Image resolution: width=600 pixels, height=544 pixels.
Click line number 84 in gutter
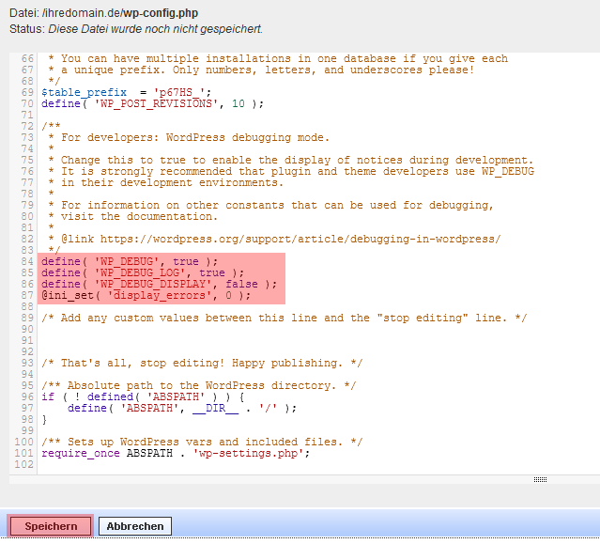27,261
